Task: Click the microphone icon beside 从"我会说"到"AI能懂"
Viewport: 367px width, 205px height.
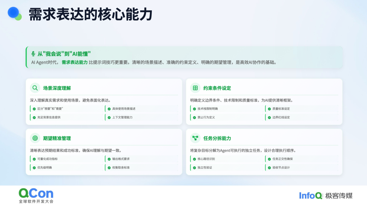Action: coord(33,54)
